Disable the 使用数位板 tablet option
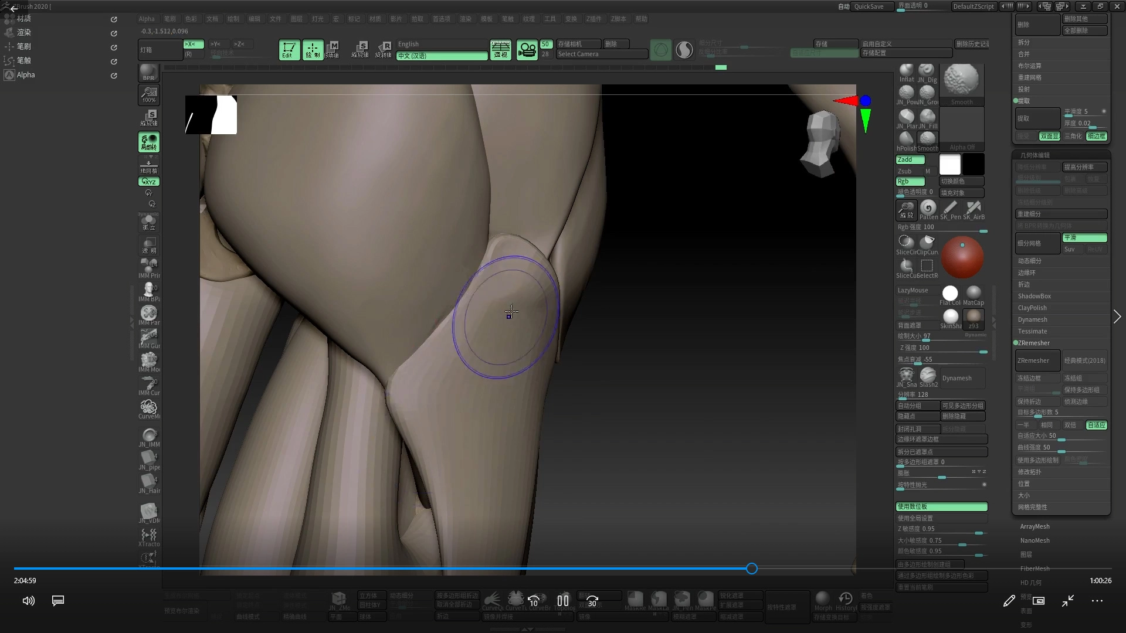Image resolution: width=1126 pixels, height=633 pixels. point(941,506)
